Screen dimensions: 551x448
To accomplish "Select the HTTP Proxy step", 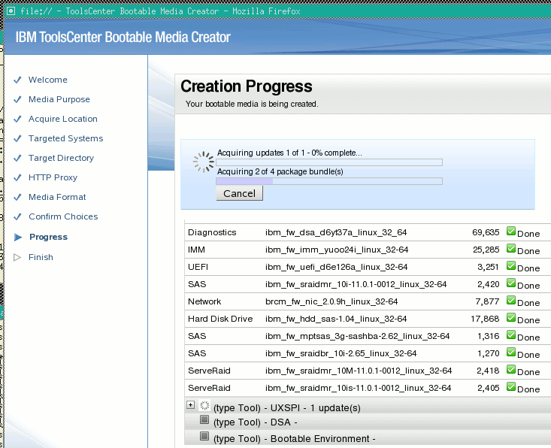I will pyautogui.click(x=53, y=177).
